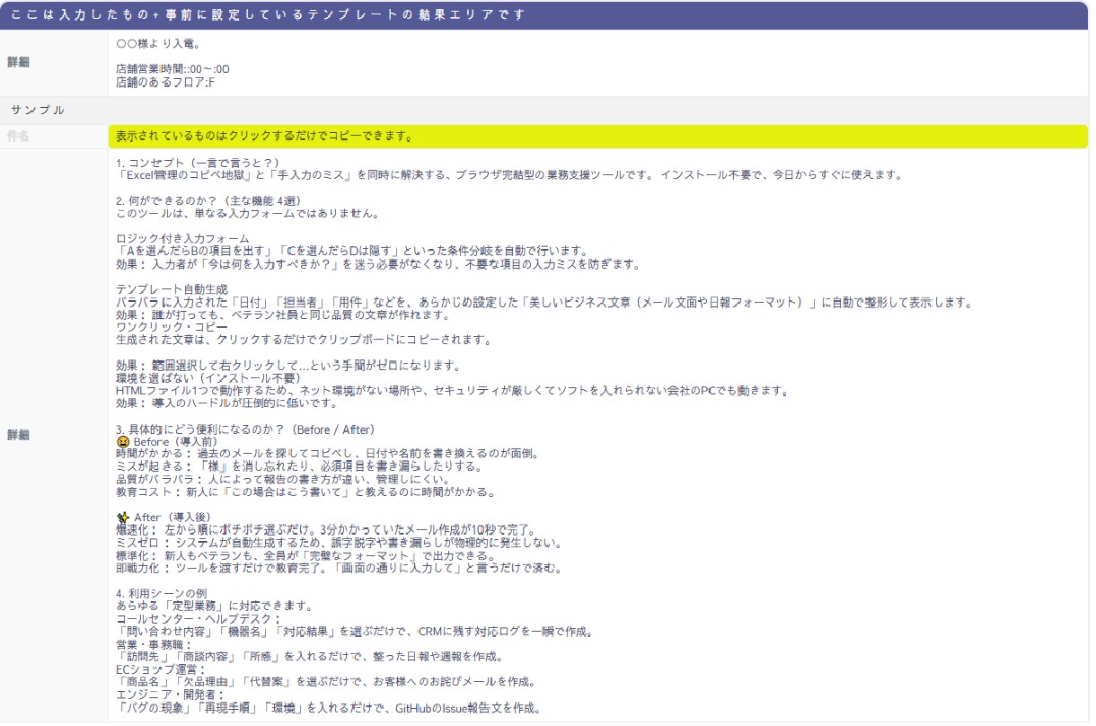
Task: Click the line starting '爆速化：'
Action: click(x=325, y=530)
